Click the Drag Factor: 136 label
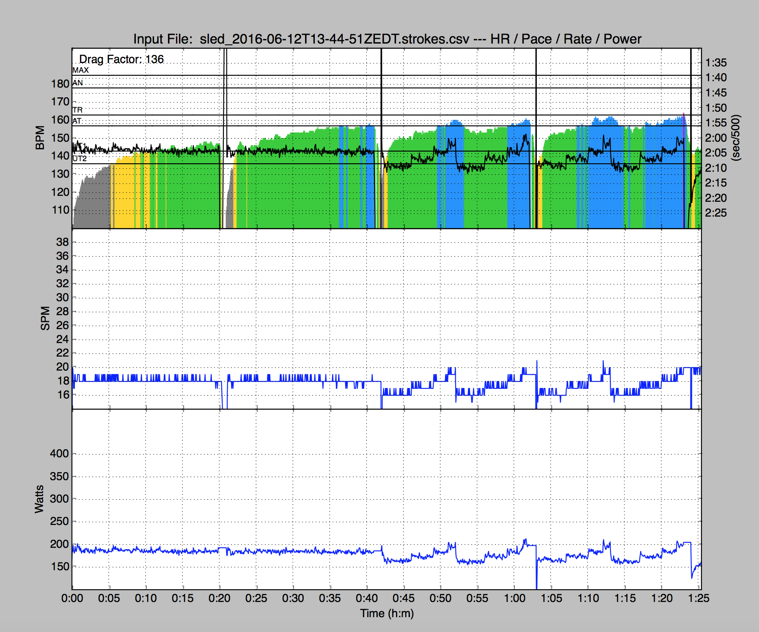The height and width of the screenshot is (632, 759). [121, 59]
